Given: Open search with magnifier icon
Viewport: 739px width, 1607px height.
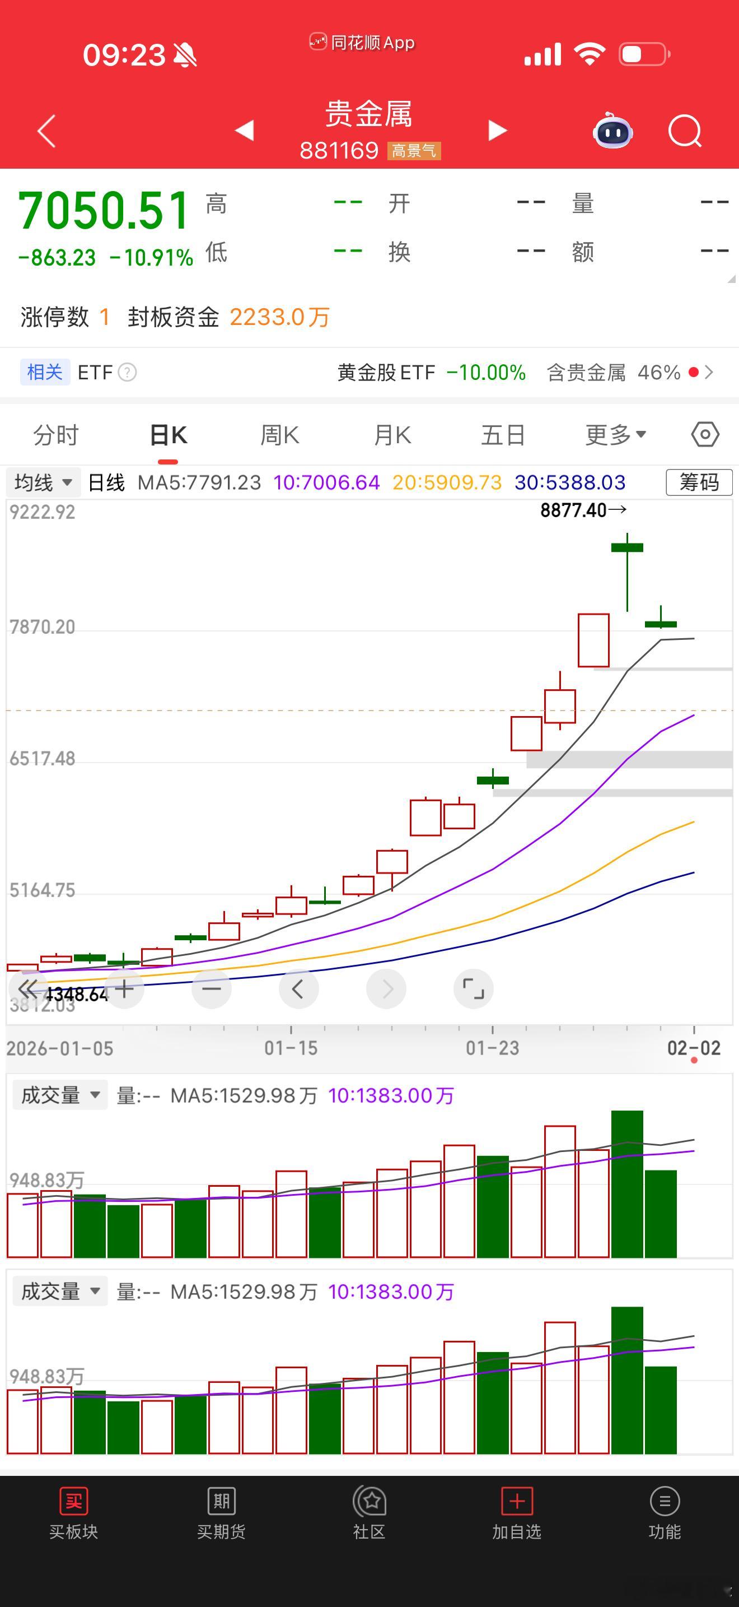Looking at the screenshot, I should (x=685, y=131).
